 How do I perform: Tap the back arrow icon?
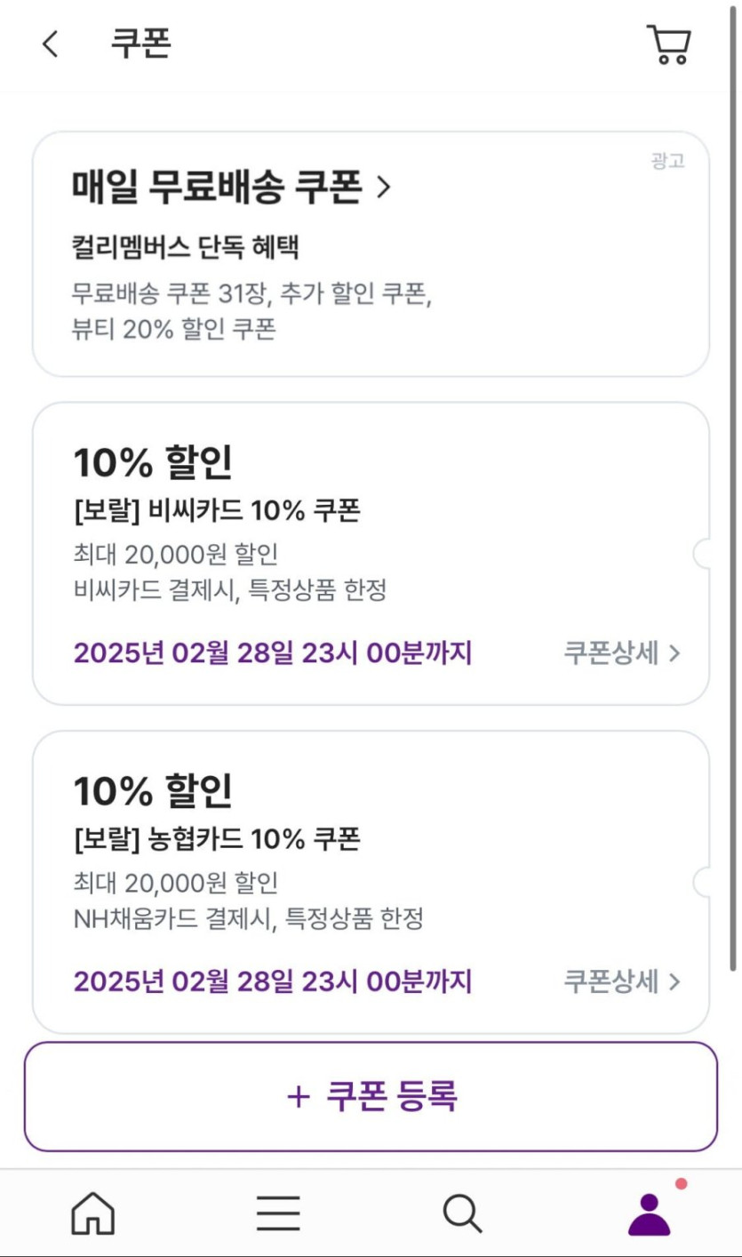51,44
